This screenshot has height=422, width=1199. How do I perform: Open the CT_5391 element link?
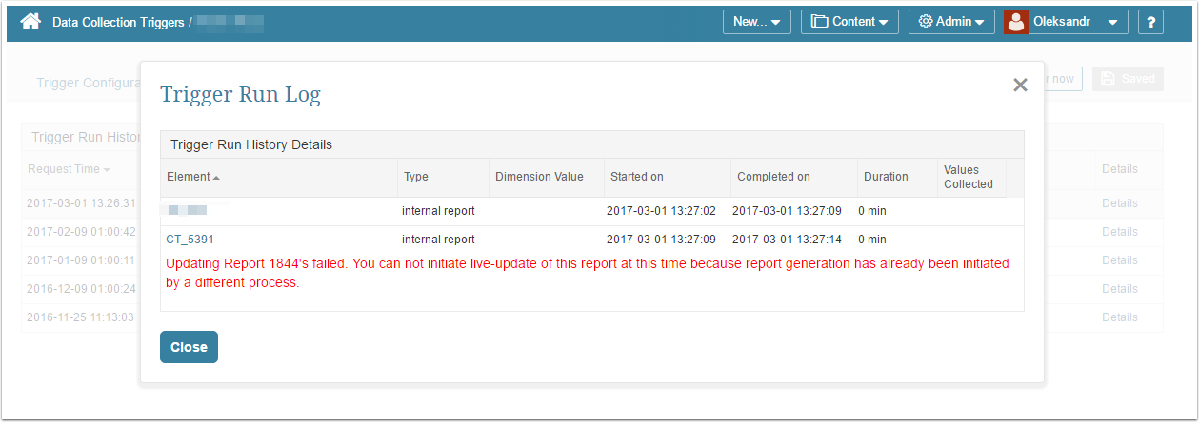coord(190,240)
